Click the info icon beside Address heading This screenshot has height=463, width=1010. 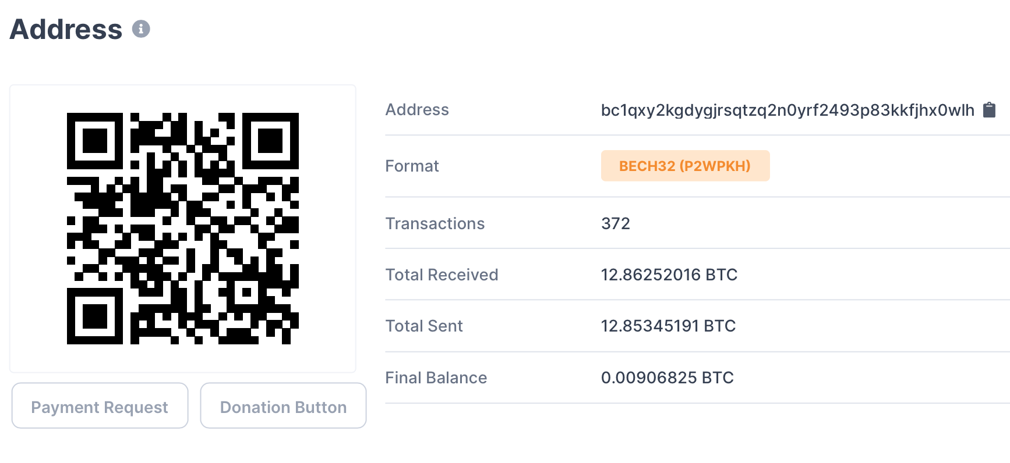coord(141,29)
